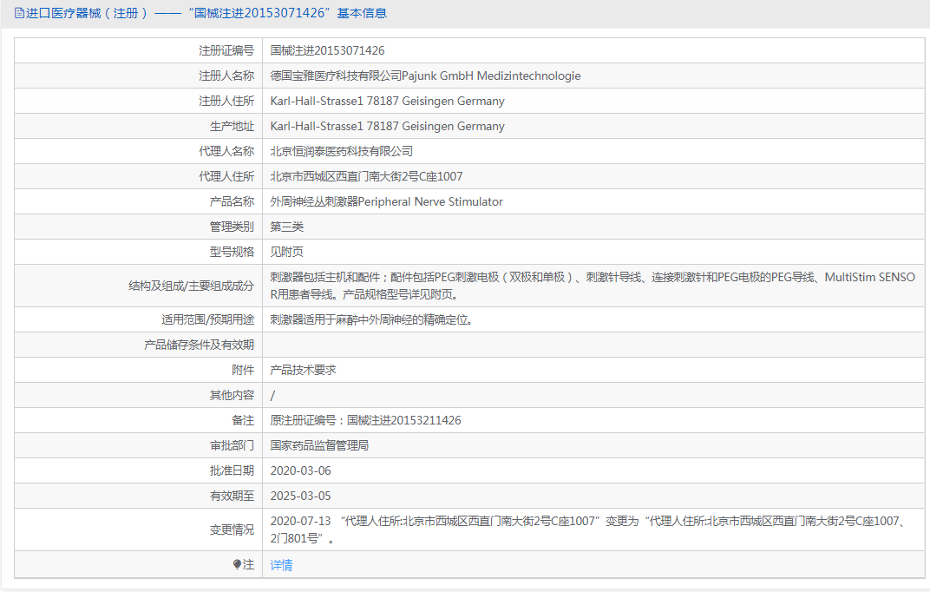Click the empty 产品储存条件及有效期 value cell
This screenshot has height=592, width=930.
[x=593, y=345]
